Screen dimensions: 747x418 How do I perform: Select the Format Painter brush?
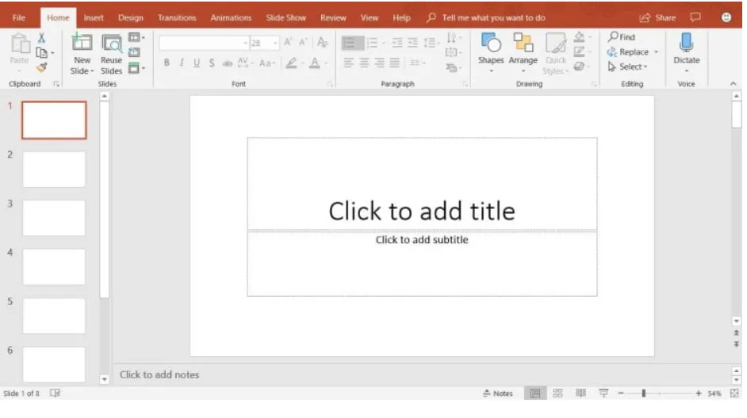point(41,67)
